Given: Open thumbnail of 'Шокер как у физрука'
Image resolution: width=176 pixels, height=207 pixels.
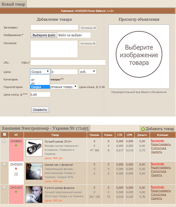Looking at the screenshot, I should tap(34, 171).
